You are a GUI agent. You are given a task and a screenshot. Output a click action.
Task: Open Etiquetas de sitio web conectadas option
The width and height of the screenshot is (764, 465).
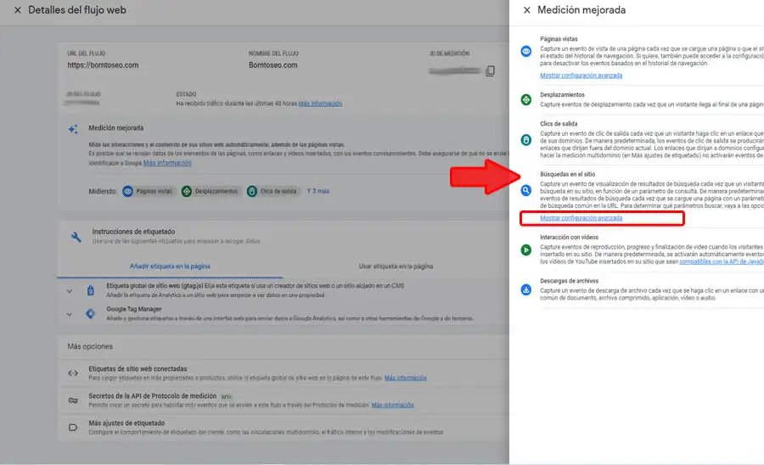(284, 373)
